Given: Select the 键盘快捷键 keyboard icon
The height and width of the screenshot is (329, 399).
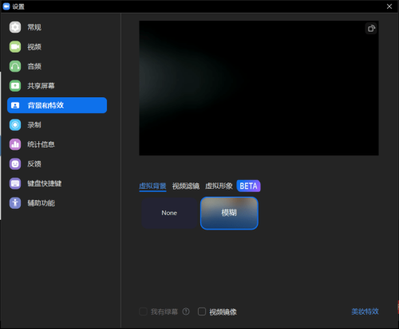Looking at the screenshot, I should (15, 183).
